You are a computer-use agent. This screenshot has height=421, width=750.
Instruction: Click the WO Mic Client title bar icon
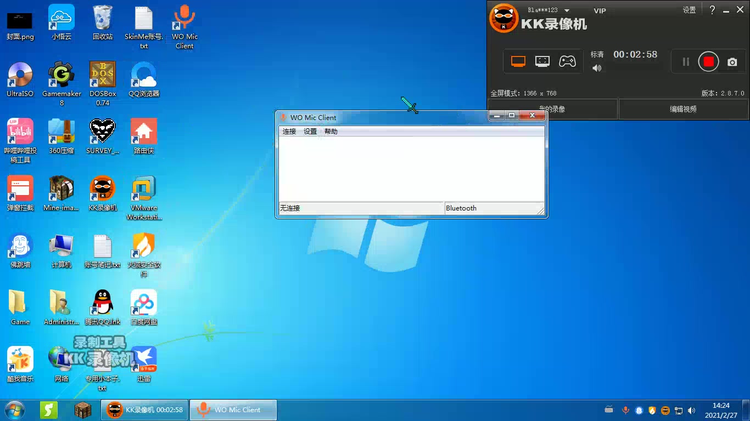pyautogui.click(x=283, y=117)
